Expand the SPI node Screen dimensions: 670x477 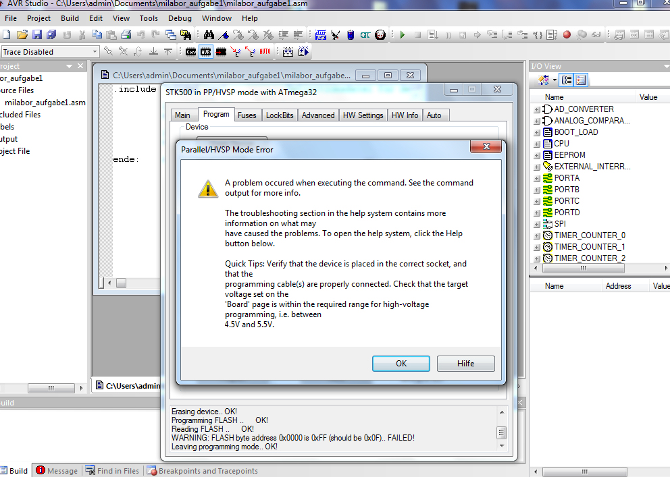(537, 225)
